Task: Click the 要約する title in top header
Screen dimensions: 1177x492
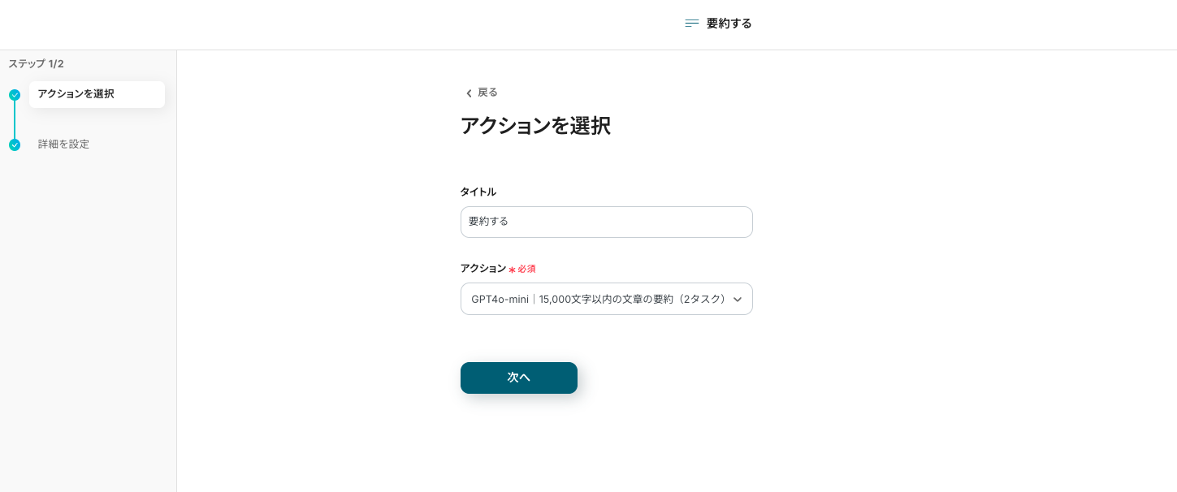Action: 729,24
